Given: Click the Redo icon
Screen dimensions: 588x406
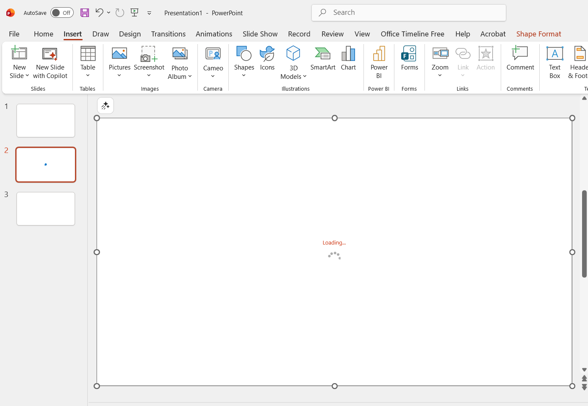Looking at the screenshot, I should click(x=120, y=13).
